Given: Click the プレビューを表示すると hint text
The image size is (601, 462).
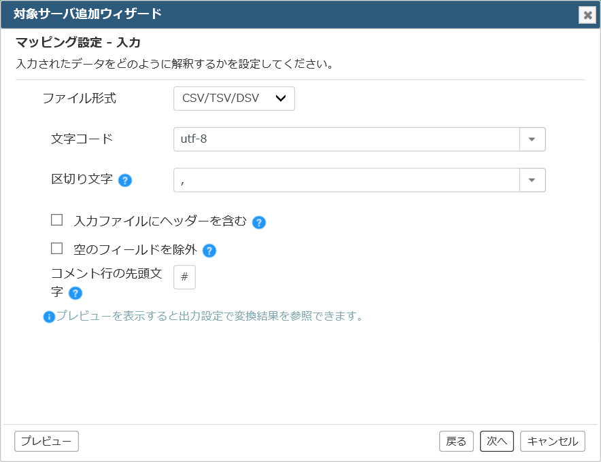Looking at the screenshot, I should (x=209, y=316).
